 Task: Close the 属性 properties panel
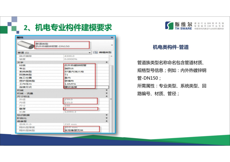point(112,37)
